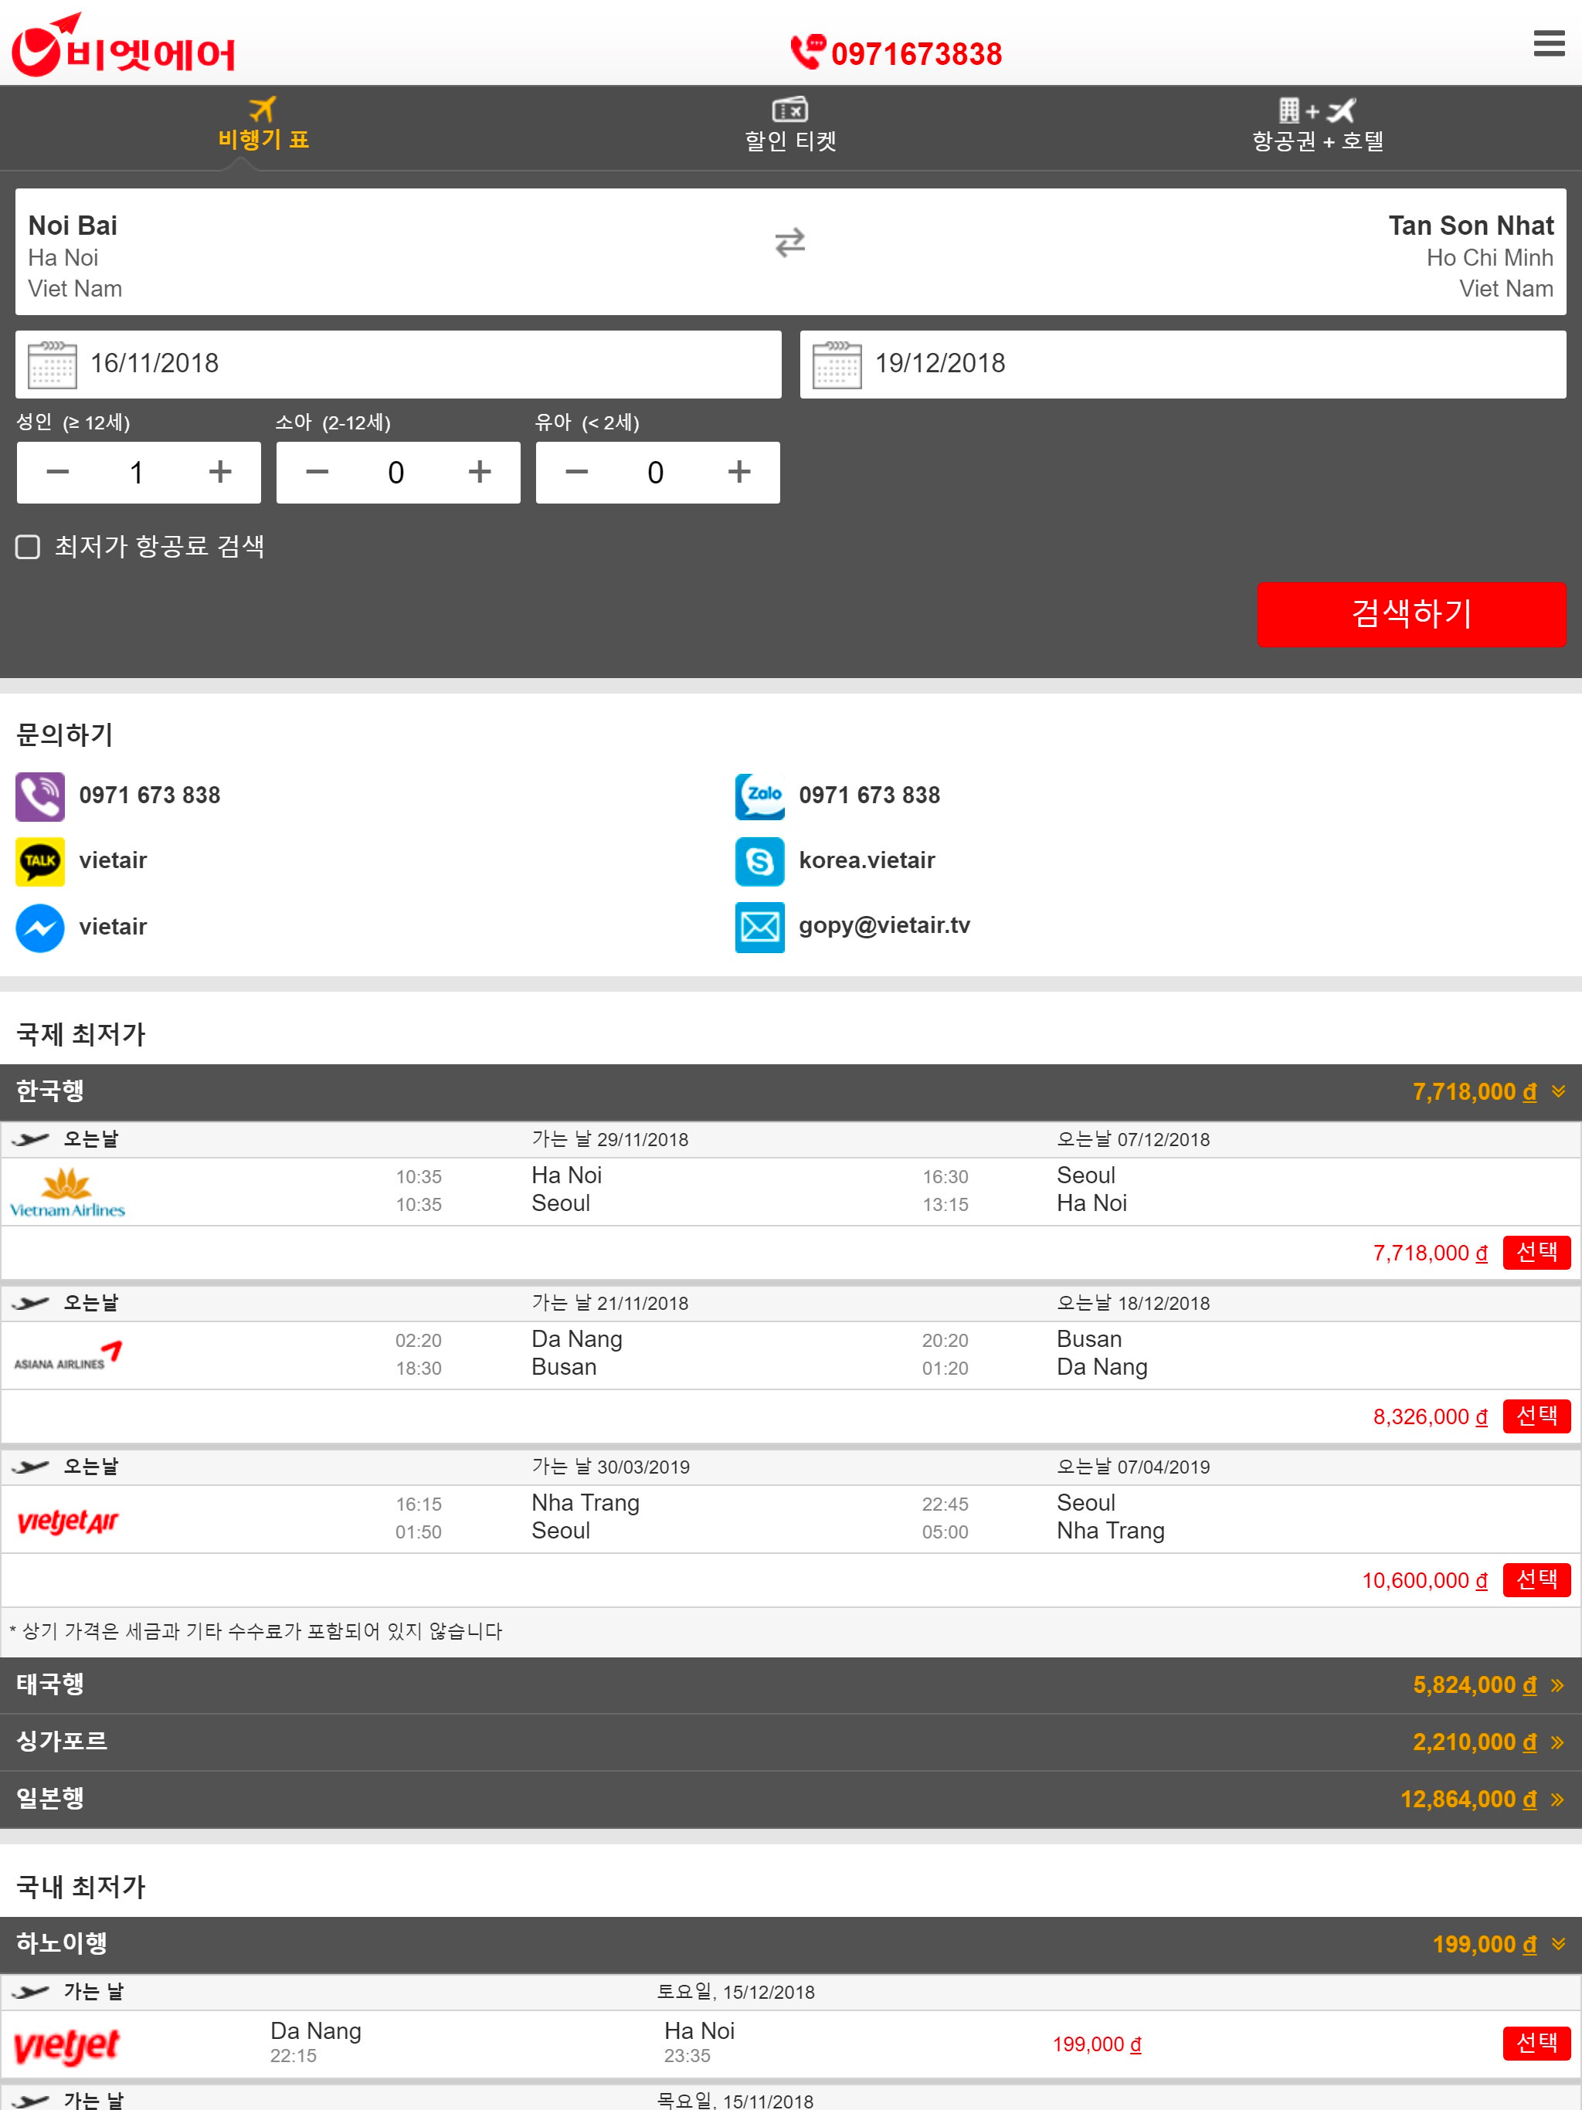The image size is (1582, 2110).
Task: Select the 10,600,000 đ VietJet fare
Action: pos(1536,1581)
